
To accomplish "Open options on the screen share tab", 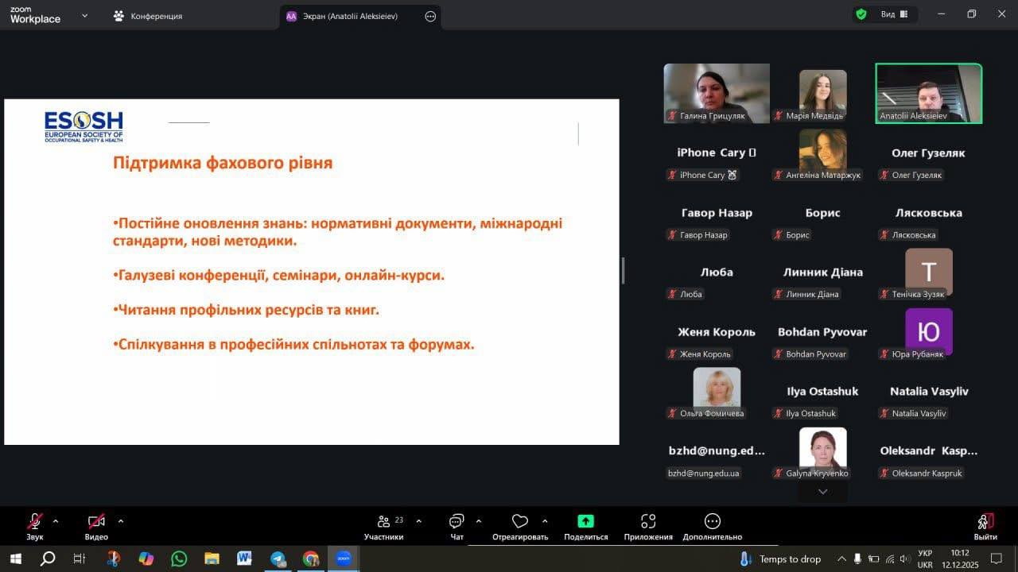I will click(x=430, y=16).
